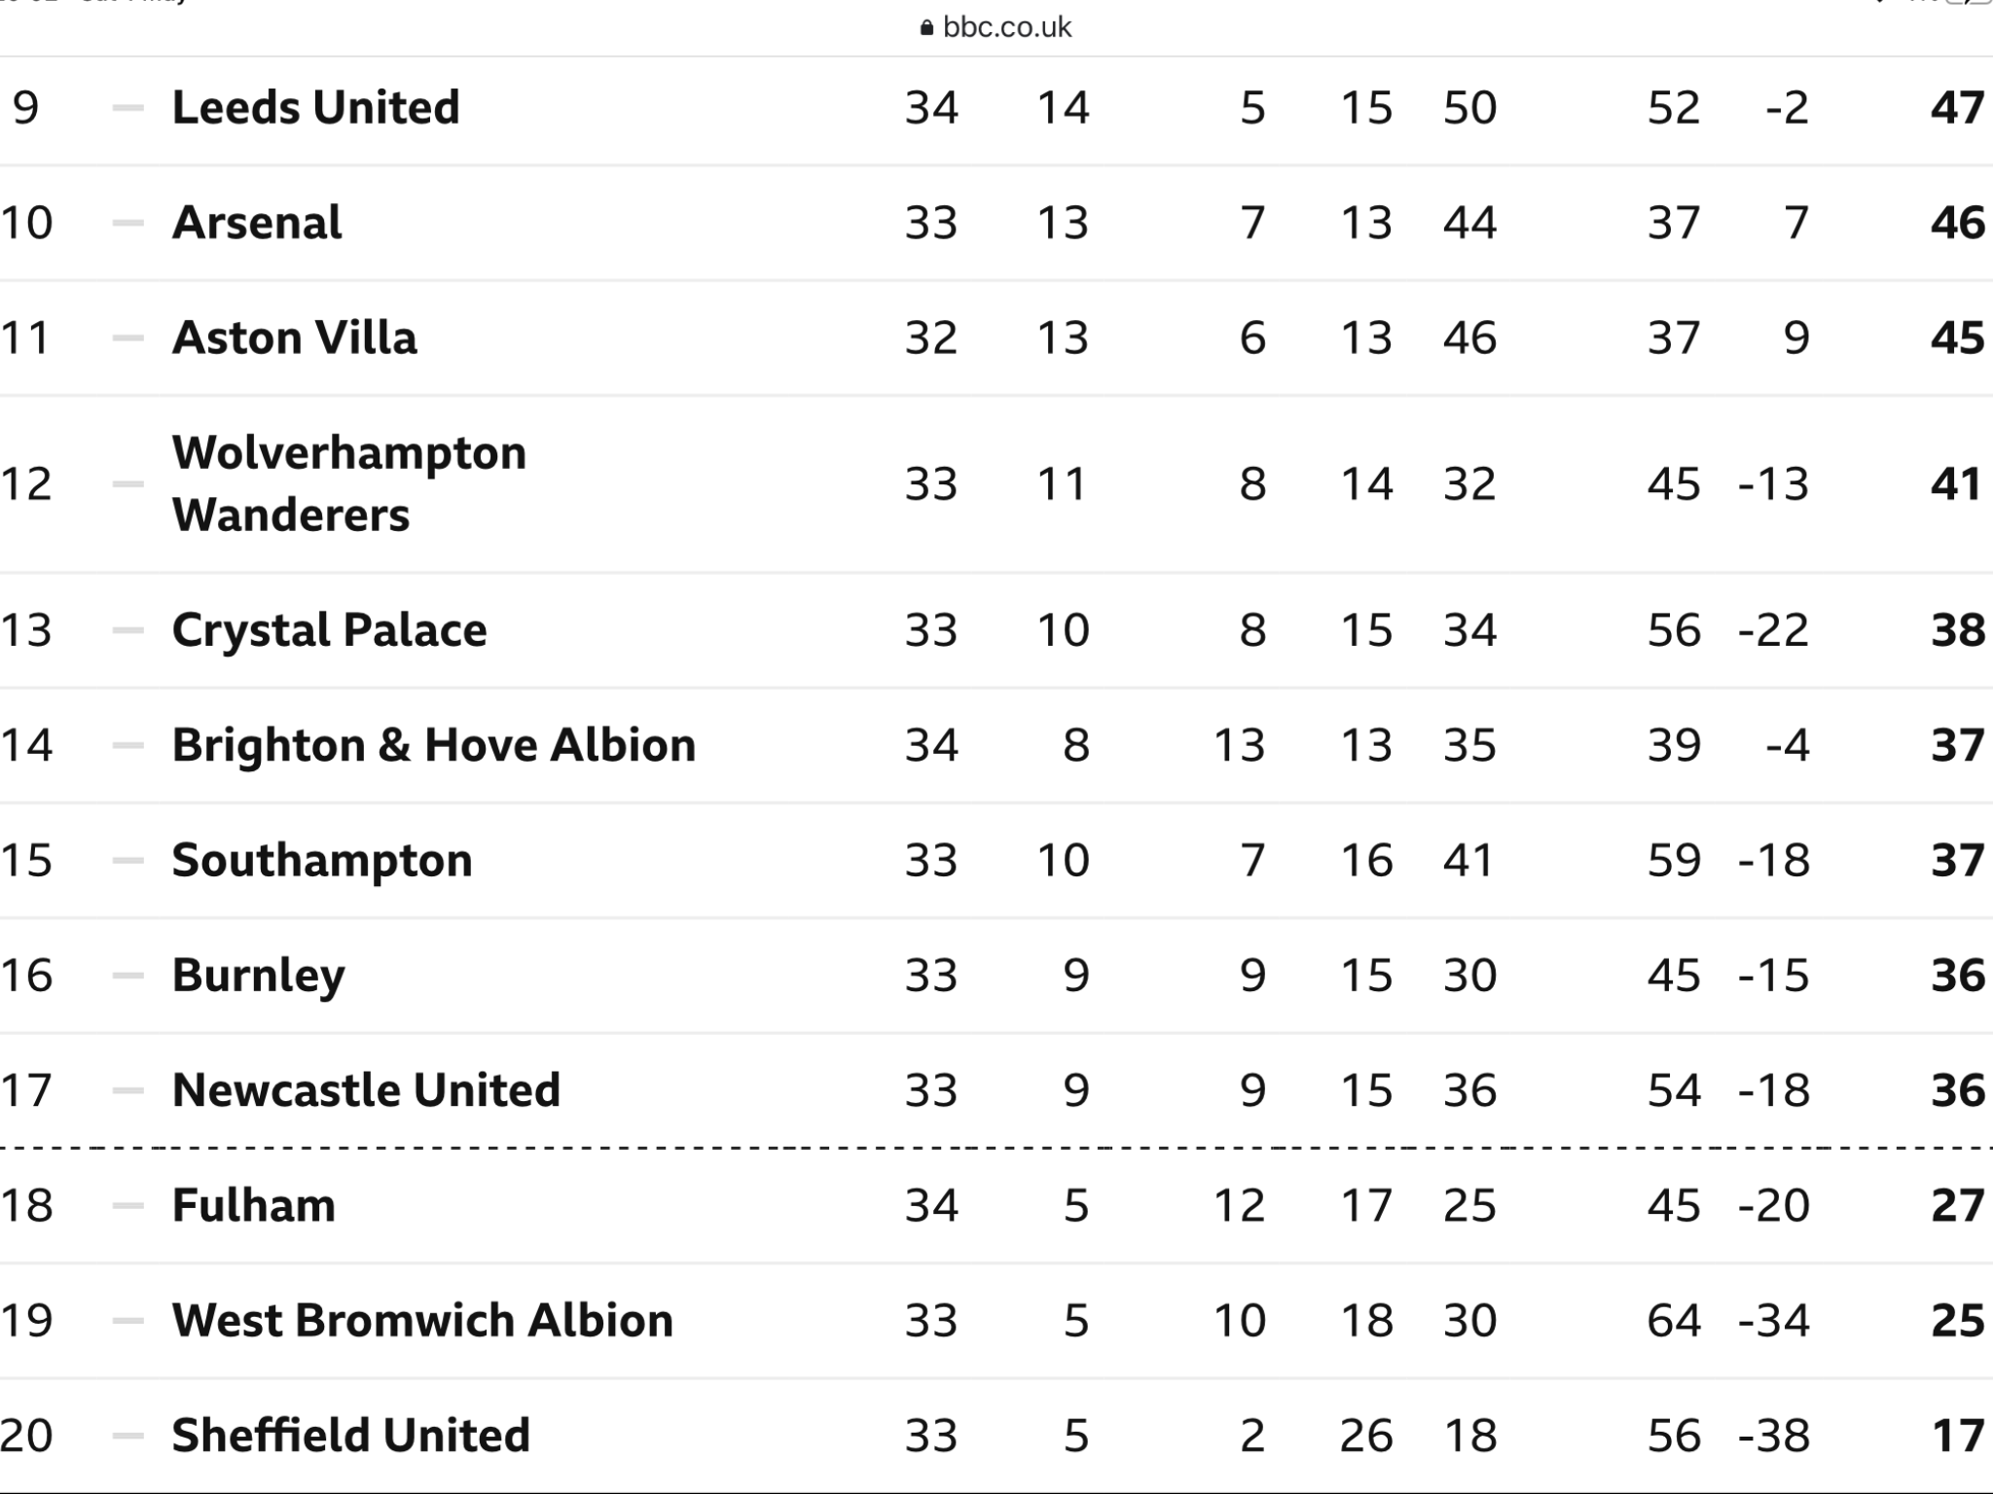Click Sheffield United's 17 points value
The width and height of the screenshot is (1993, 1494).
click(1957, 1436)
